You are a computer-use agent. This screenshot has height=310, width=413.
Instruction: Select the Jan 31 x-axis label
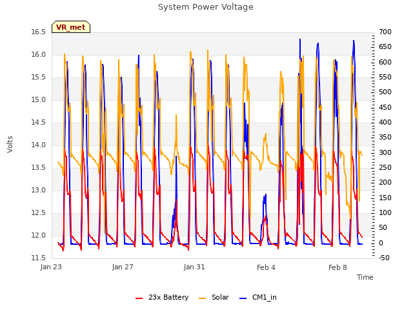click(x=194, y=267)
